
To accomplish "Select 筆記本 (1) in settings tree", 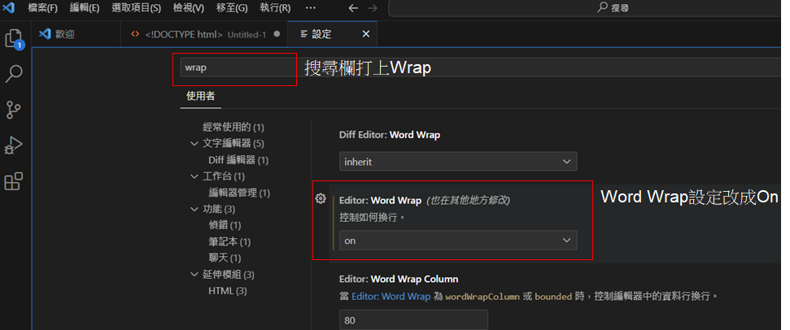I will (x=229, y=241).
